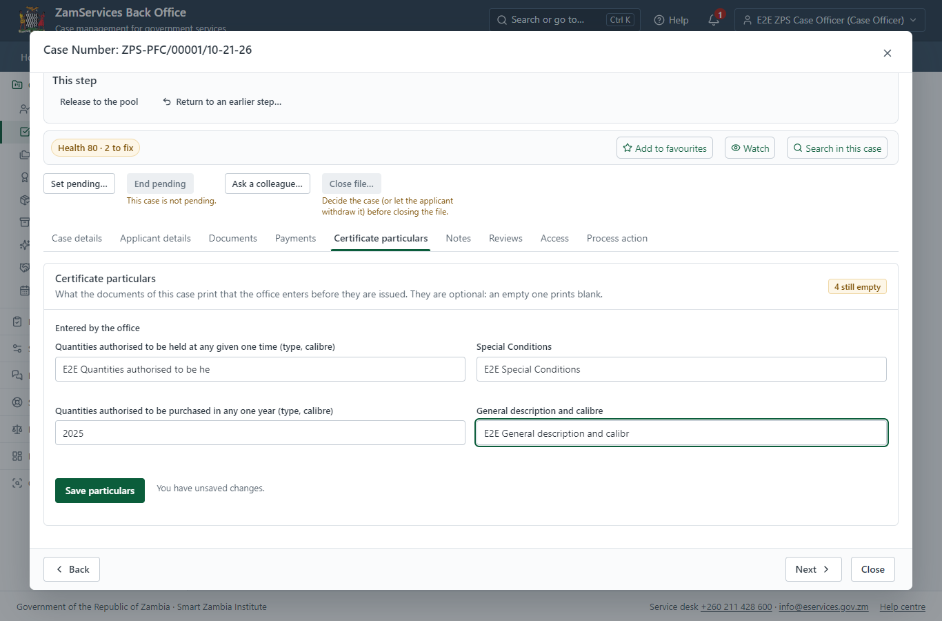Click the Health 80 · 2 to fix badge

96,148
